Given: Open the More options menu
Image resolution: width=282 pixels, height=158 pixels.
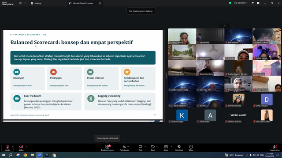Looking at the screenshot, I should [x=191, y=148].
